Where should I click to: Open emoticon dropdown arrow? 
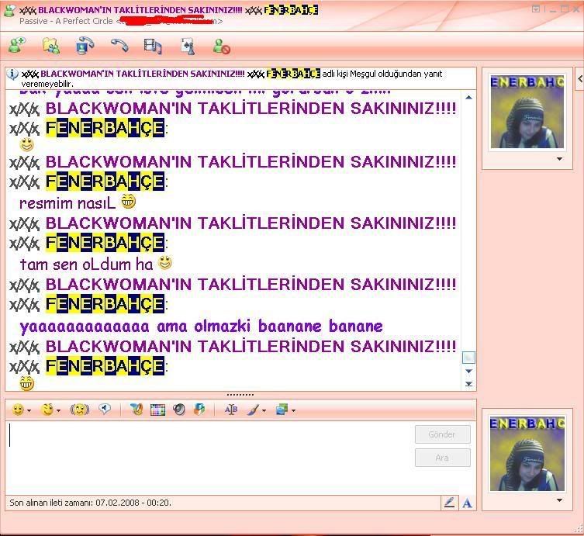coord(29,411)
